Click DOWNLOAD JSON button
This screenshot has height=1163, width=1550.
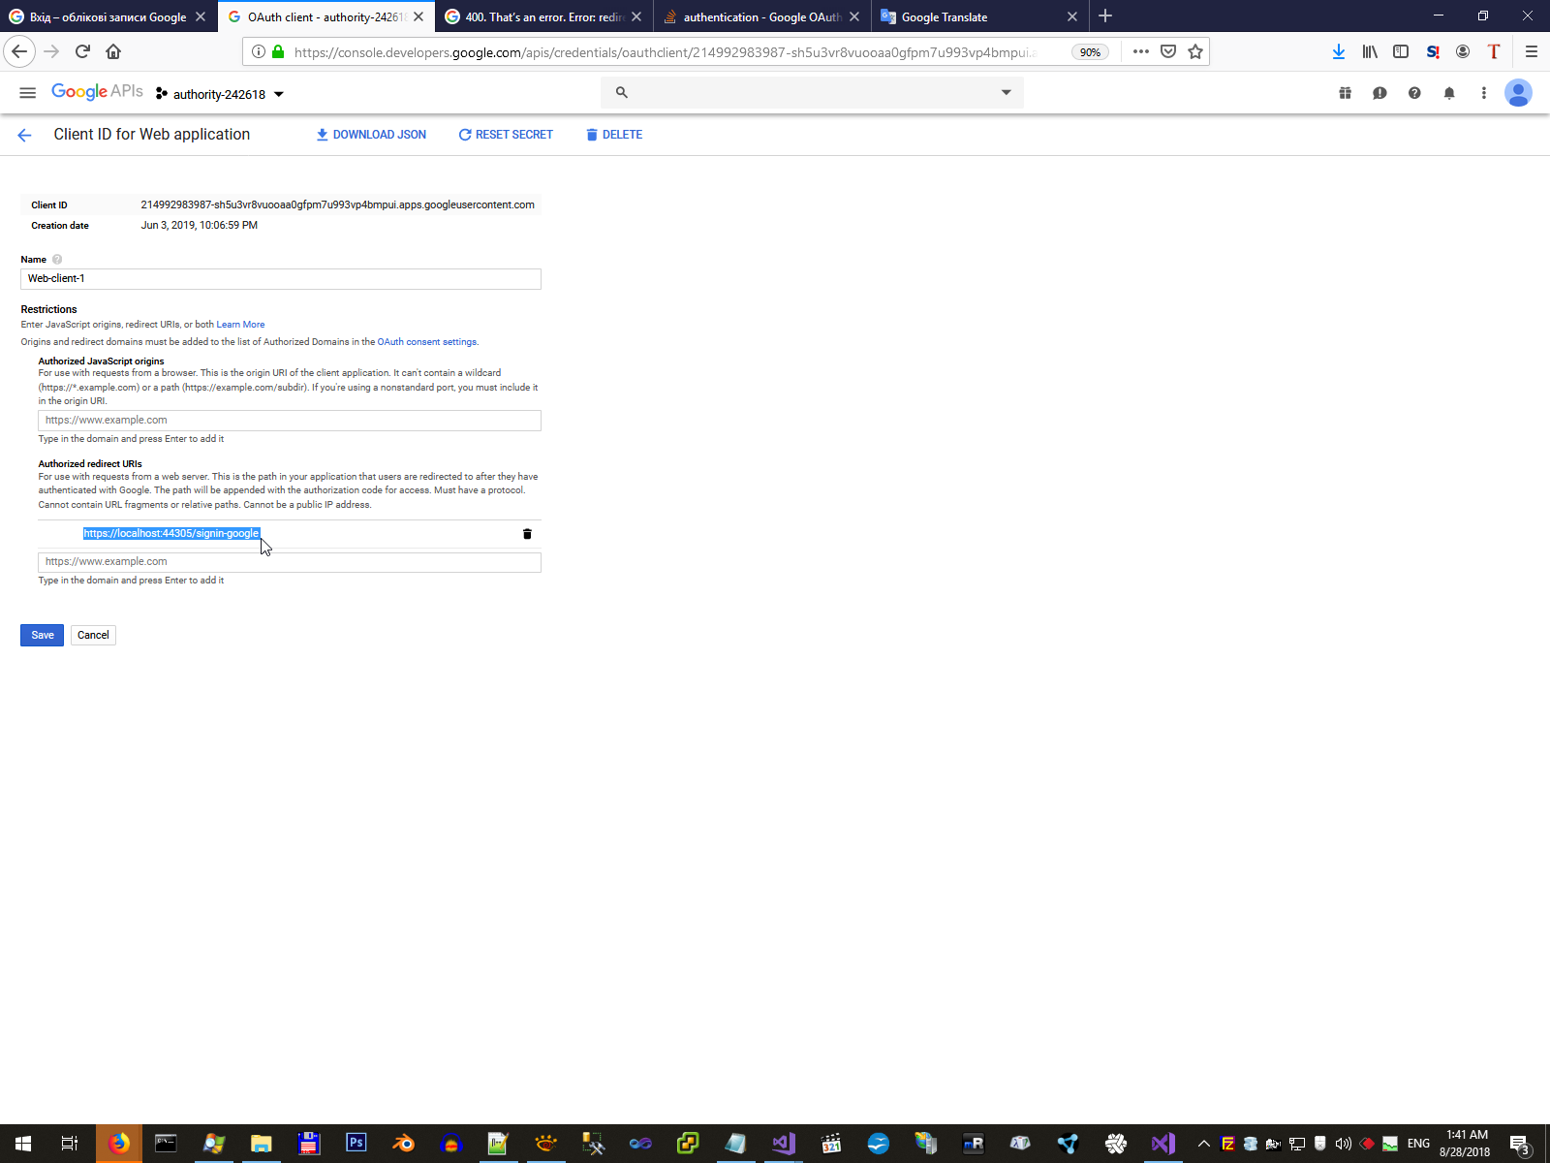371,135
